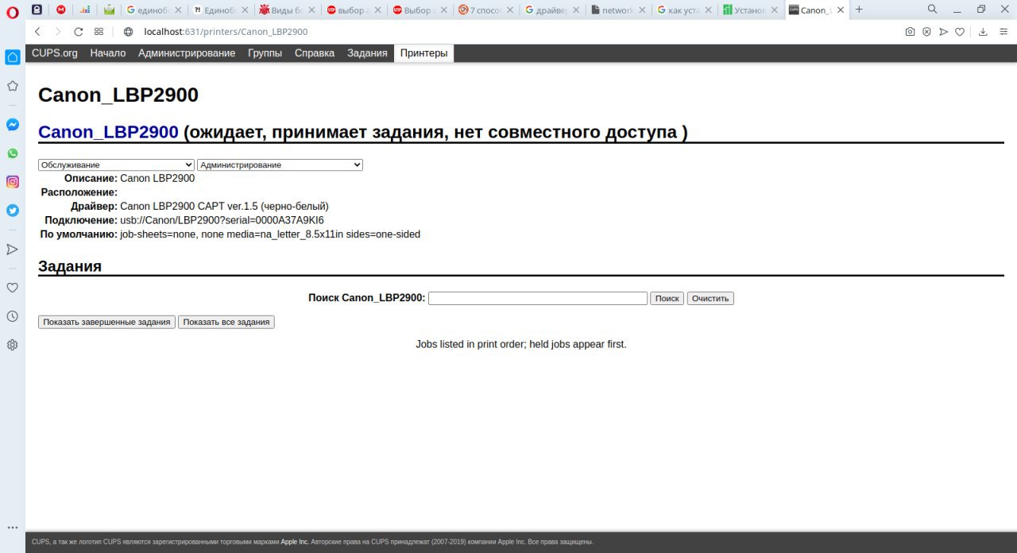Go to the Начало nav item
This screenshot has width=1017, height=553.
click(x=108, y=53)
